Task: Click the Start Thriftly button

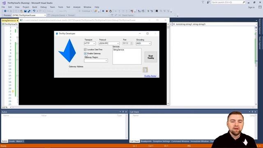Action: point(151,57)
